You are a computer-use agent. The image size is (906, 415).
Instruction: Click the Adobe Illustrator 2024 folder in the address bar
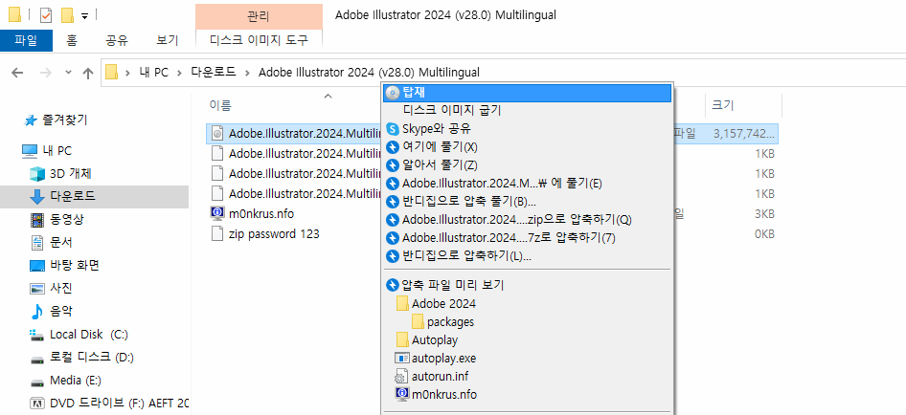click(369, 73)
